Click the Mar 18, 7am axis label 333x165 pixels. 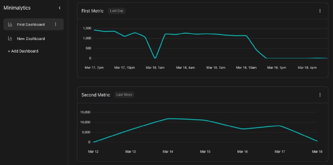(x=216, y=67)
